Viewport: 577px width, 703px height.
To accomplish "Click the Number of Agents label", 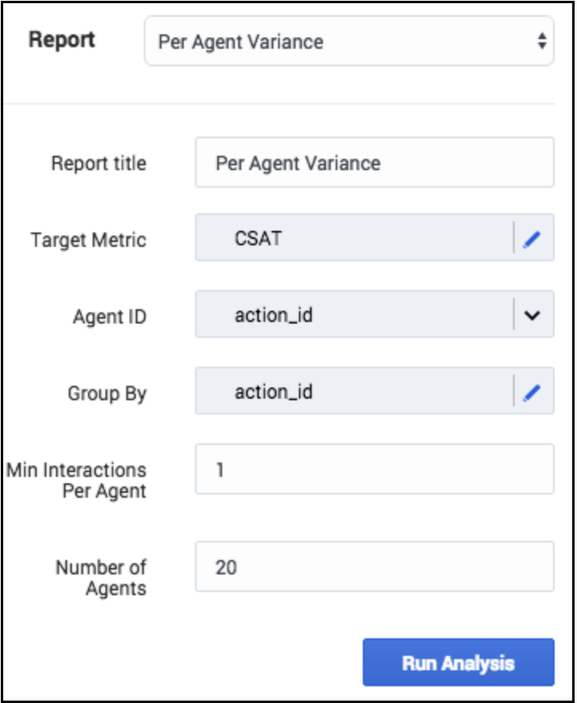I will click(x=101, y=578).
